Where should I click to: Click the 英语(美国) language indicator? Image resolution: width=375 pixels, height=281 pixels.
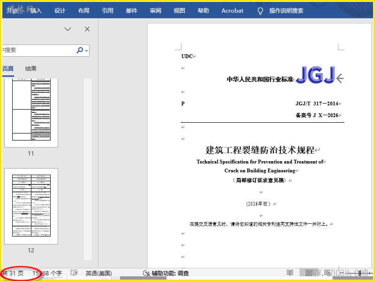[99, 273]
